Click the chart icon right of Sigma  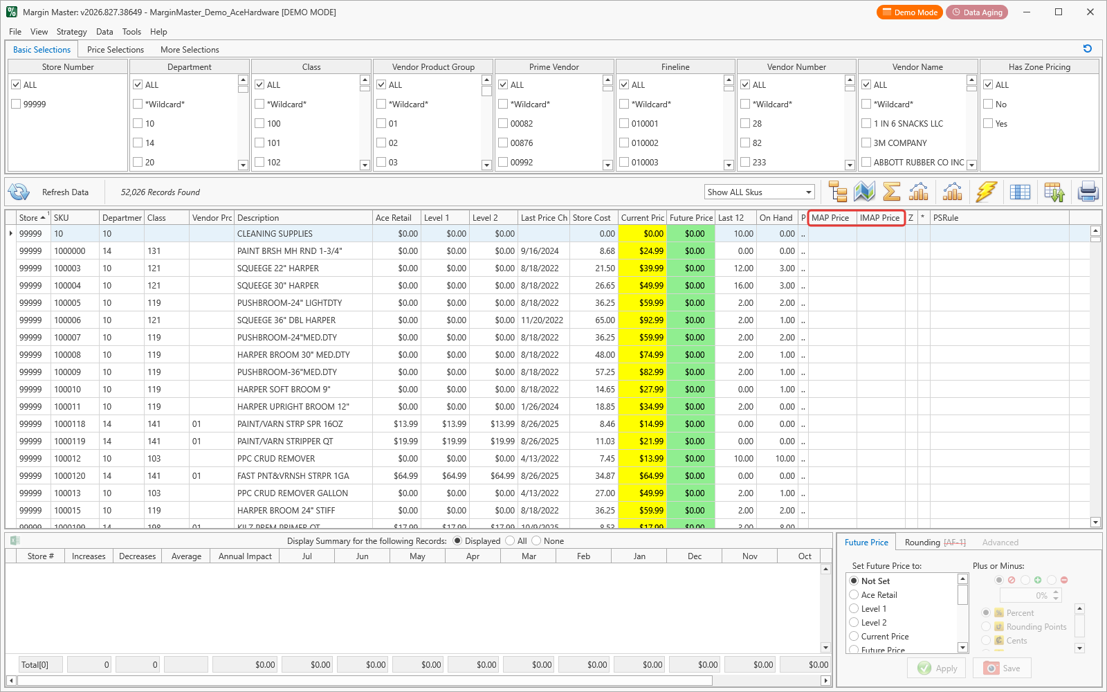click(919, 192)
